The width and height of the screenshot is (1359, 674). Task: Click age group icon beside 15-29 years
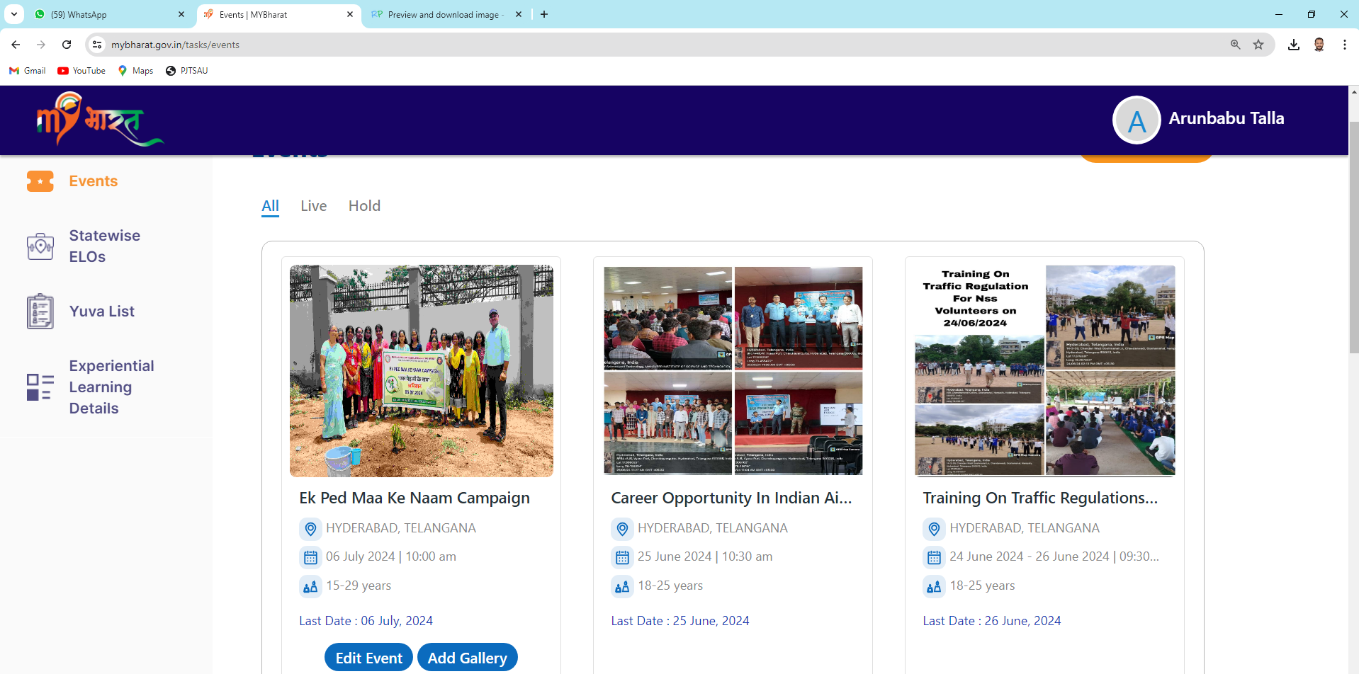(x=310, y=586)
